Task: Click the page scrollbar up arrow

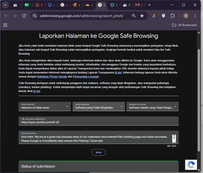Action: tap(199, 33)
